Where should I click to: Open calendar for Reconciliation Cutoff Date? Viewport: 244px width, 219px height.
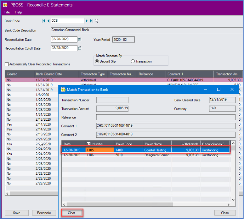[x=80, y=48]
